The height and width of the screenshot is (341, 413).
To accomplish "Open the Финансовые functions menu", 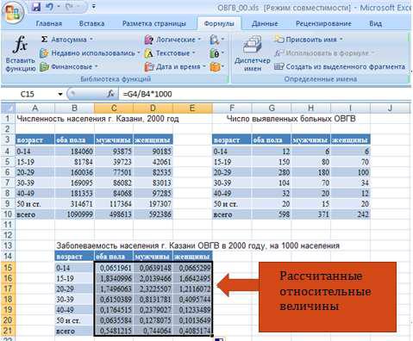I will tap(69, 67).
